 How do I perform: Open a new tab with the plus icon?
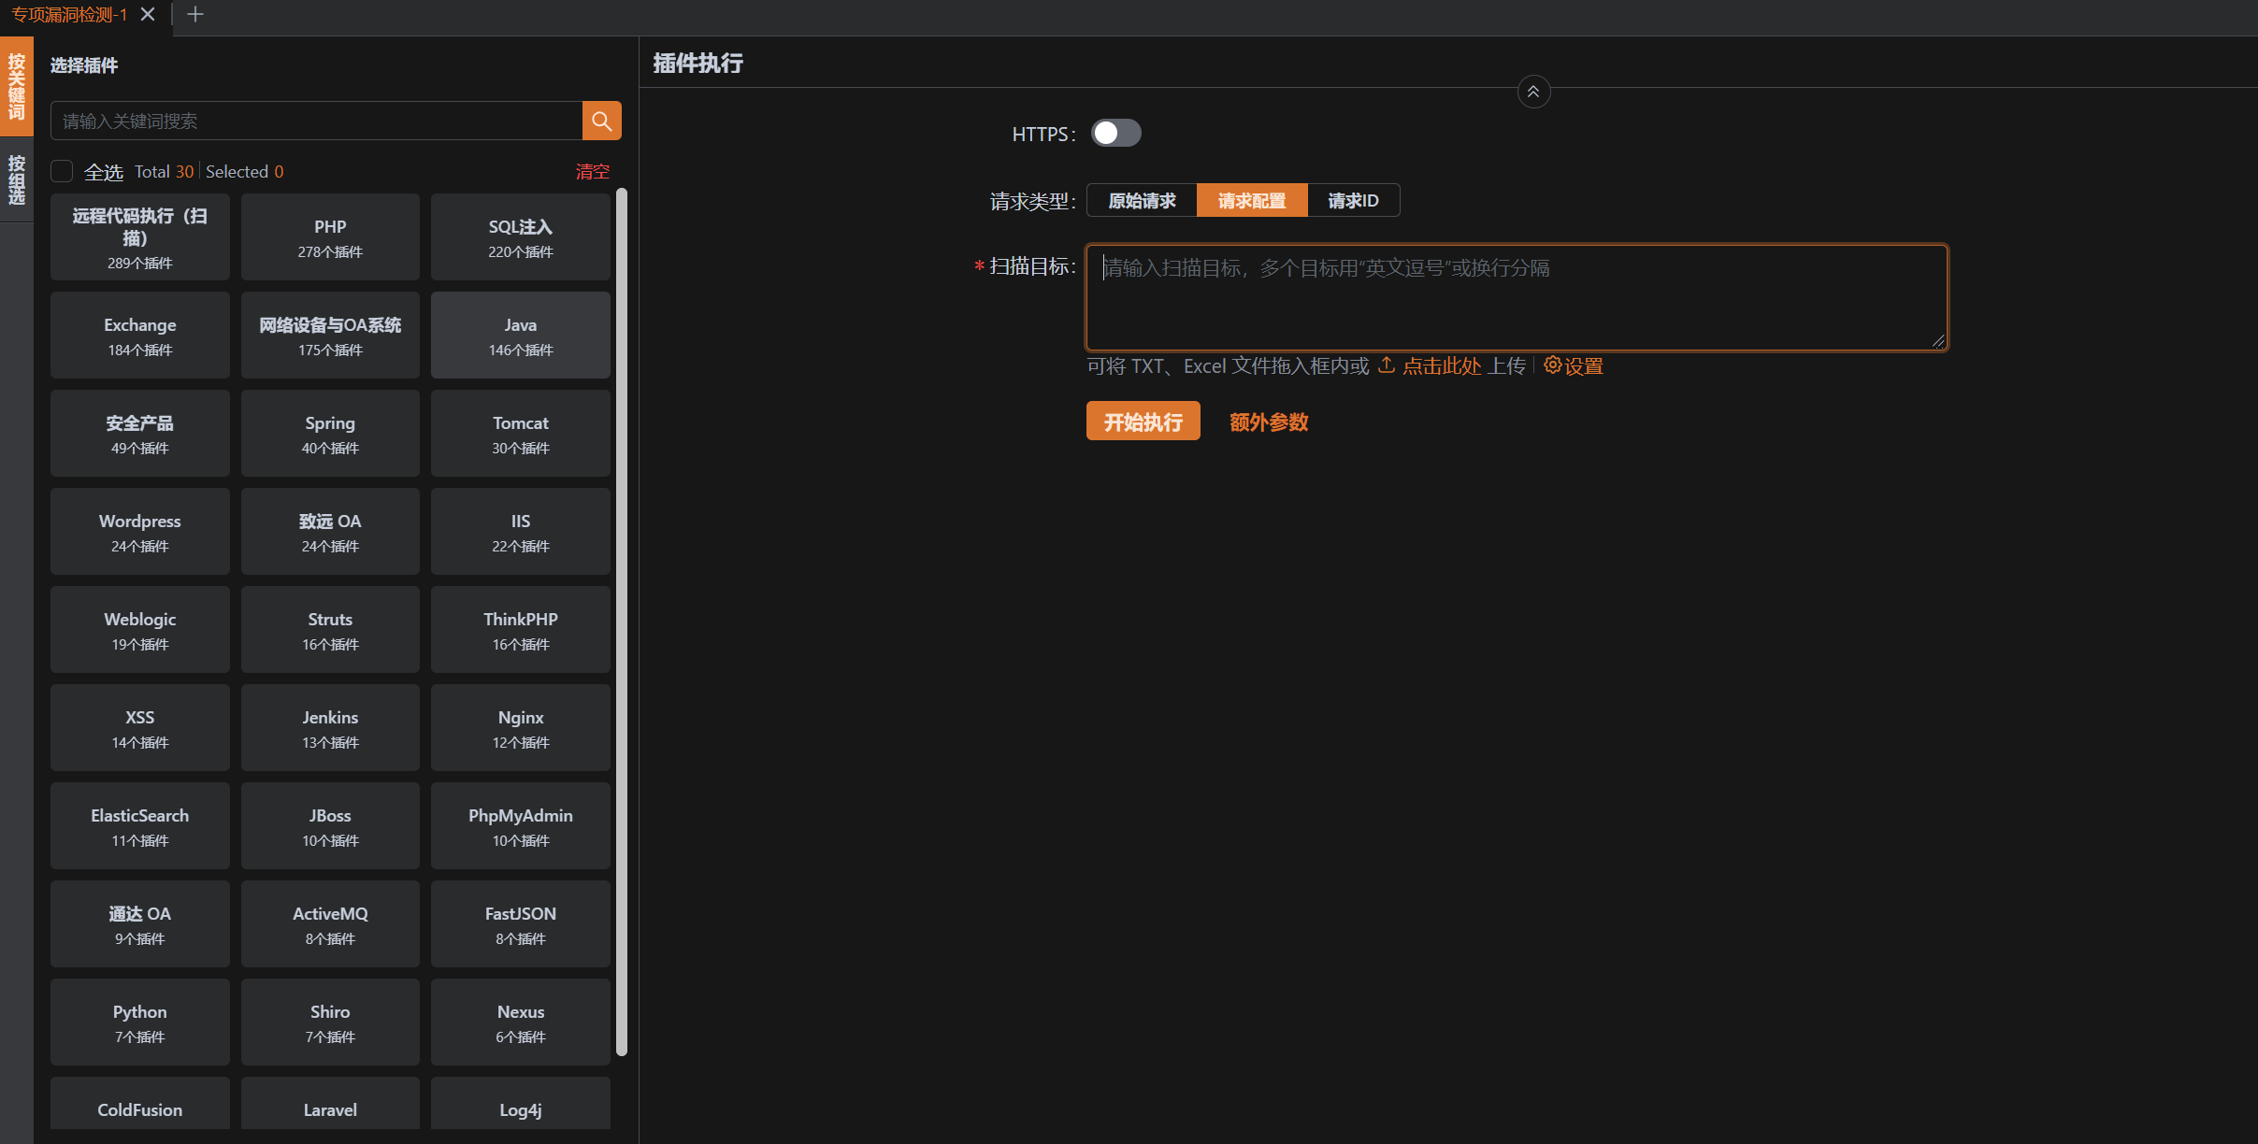pyautogui.click(x=194, y=14)
